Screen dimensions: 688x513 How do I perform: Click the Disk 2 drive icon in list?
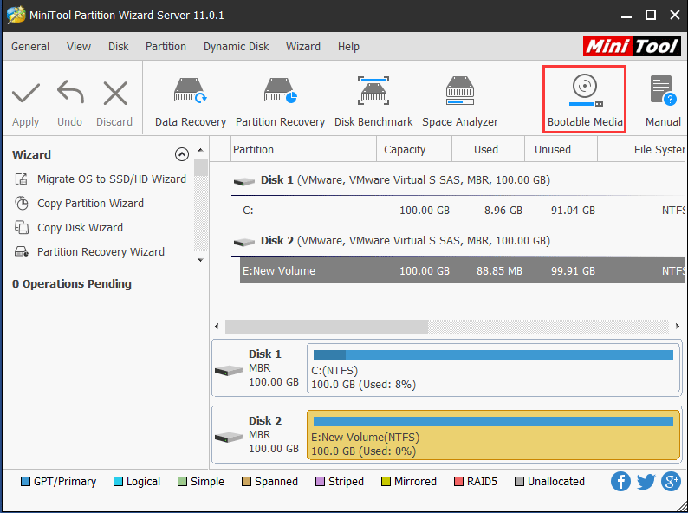point(244,242)
